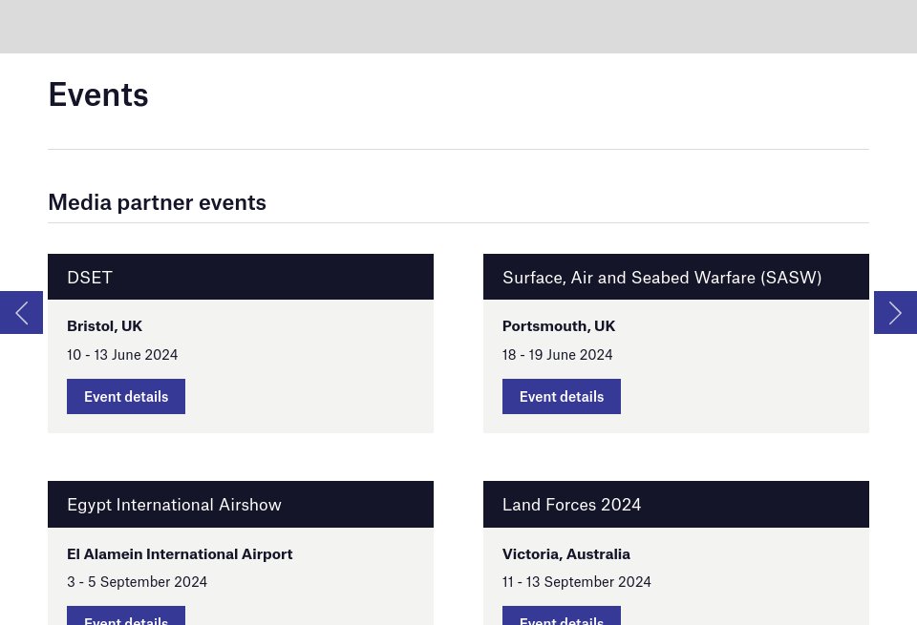
Task: Click the Media partner events section heading
Action: click(x=157, y=201)
